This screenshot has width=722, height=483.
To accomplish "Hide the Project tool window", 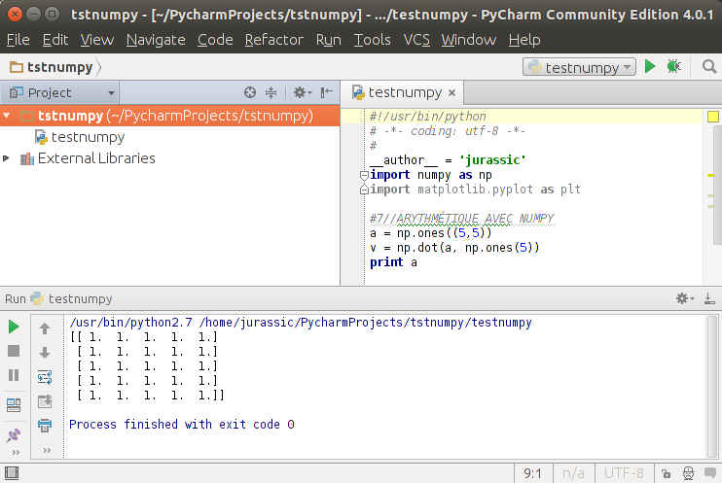I will [x=327, y=93].
